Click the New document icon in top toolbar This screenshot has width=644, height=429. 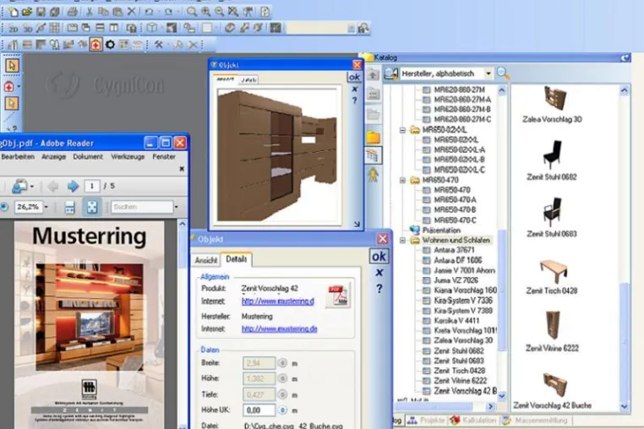[x=14, y=12]
